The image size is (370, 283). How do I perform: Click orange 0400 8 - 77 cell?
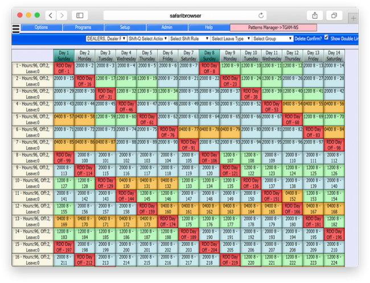(188, 132)
